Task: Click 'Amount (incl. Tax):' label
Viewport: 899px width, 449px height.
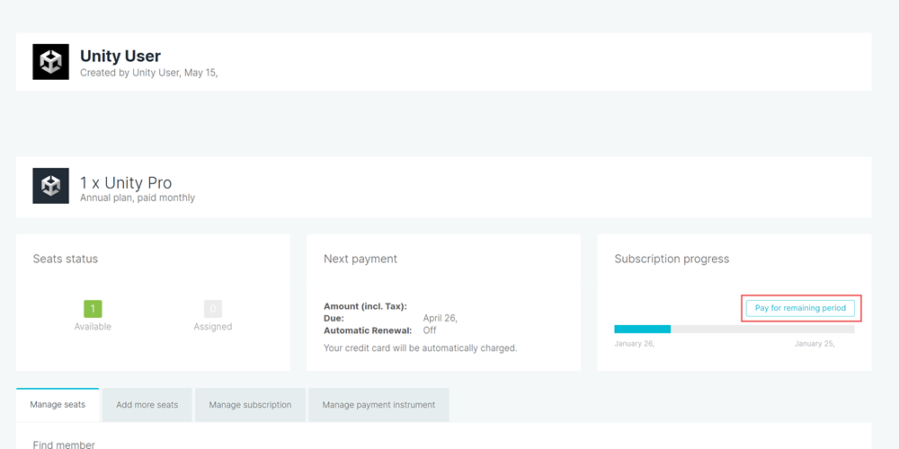Action: coord(365,307)
